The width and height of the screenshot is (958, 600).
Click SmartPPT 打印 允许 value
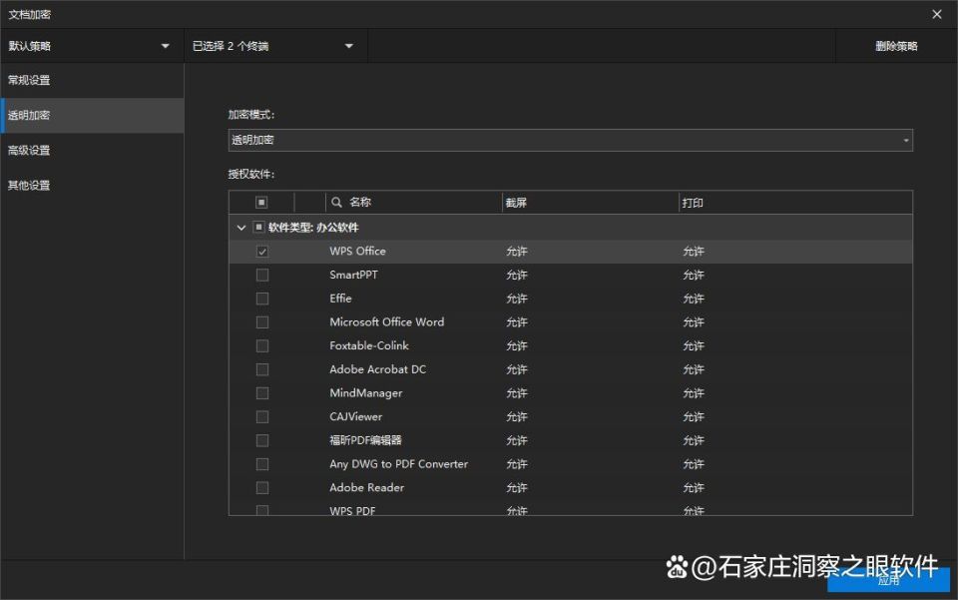(693, 275)
